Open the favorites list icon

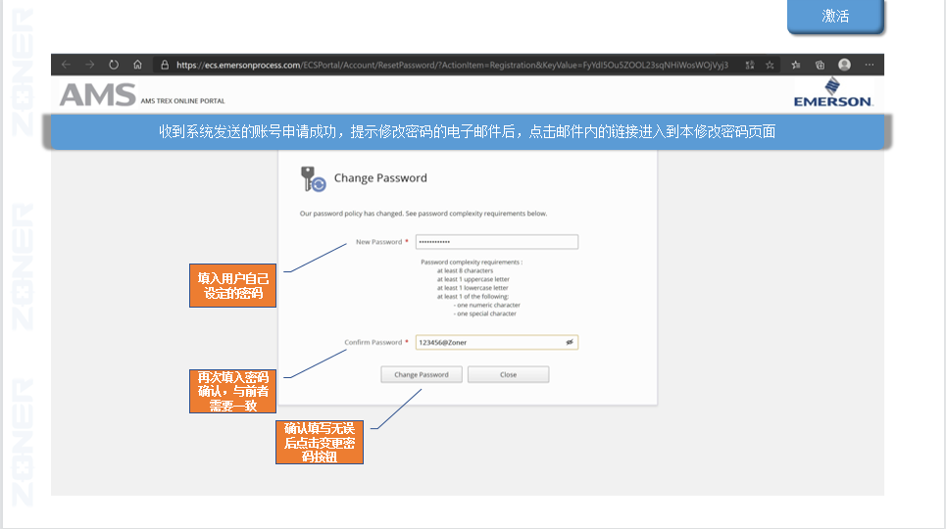[x=796, y=65]
